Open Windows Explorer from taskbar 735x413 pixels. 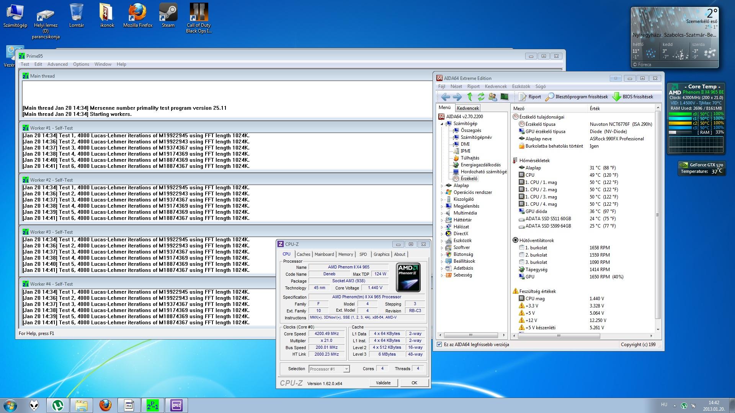(x=81, y=405)
